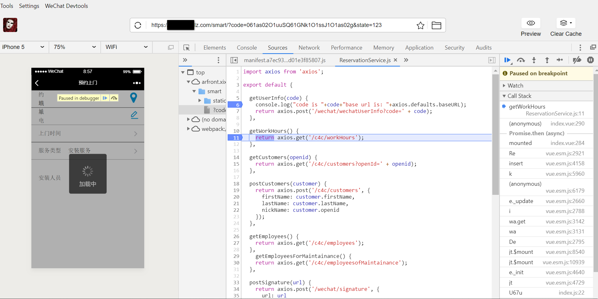Close the ReservationService.js tab
This screenshot has width=598, height=299.
pos(395,60)
